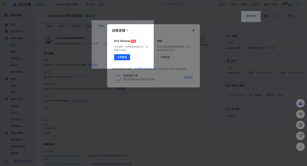This screenshot has height=166, width=307.
Task: Click 立即登录 under ECS Terminal
Action: tap(122, 57)
